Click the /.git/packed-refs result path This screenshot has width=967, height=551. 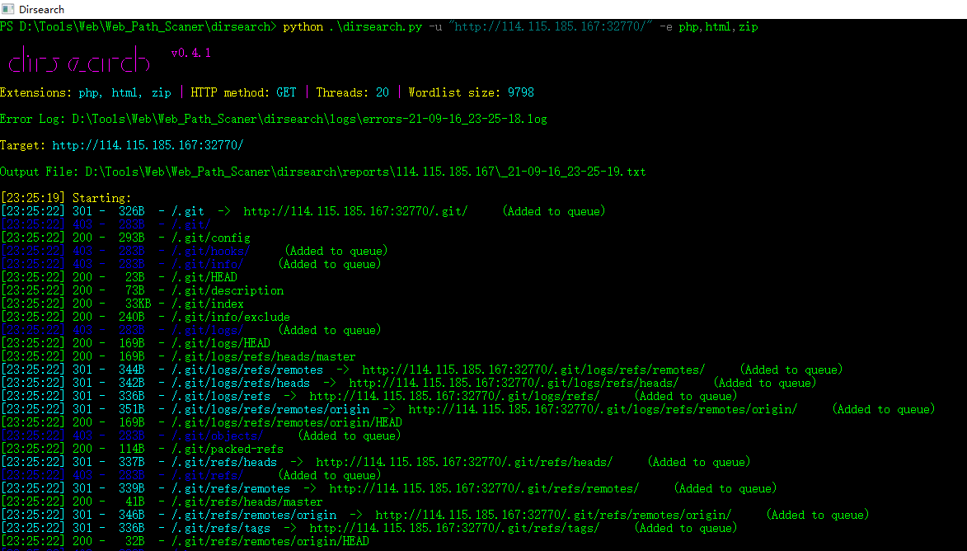tap(228, 450)
